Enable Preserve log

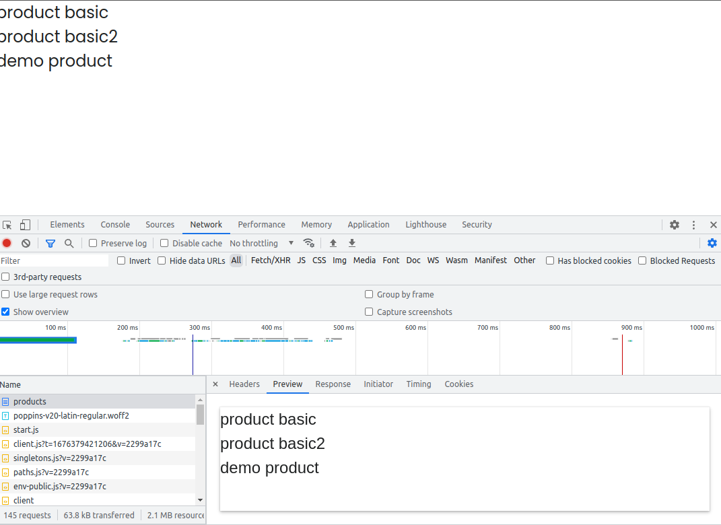pos(92,243)
